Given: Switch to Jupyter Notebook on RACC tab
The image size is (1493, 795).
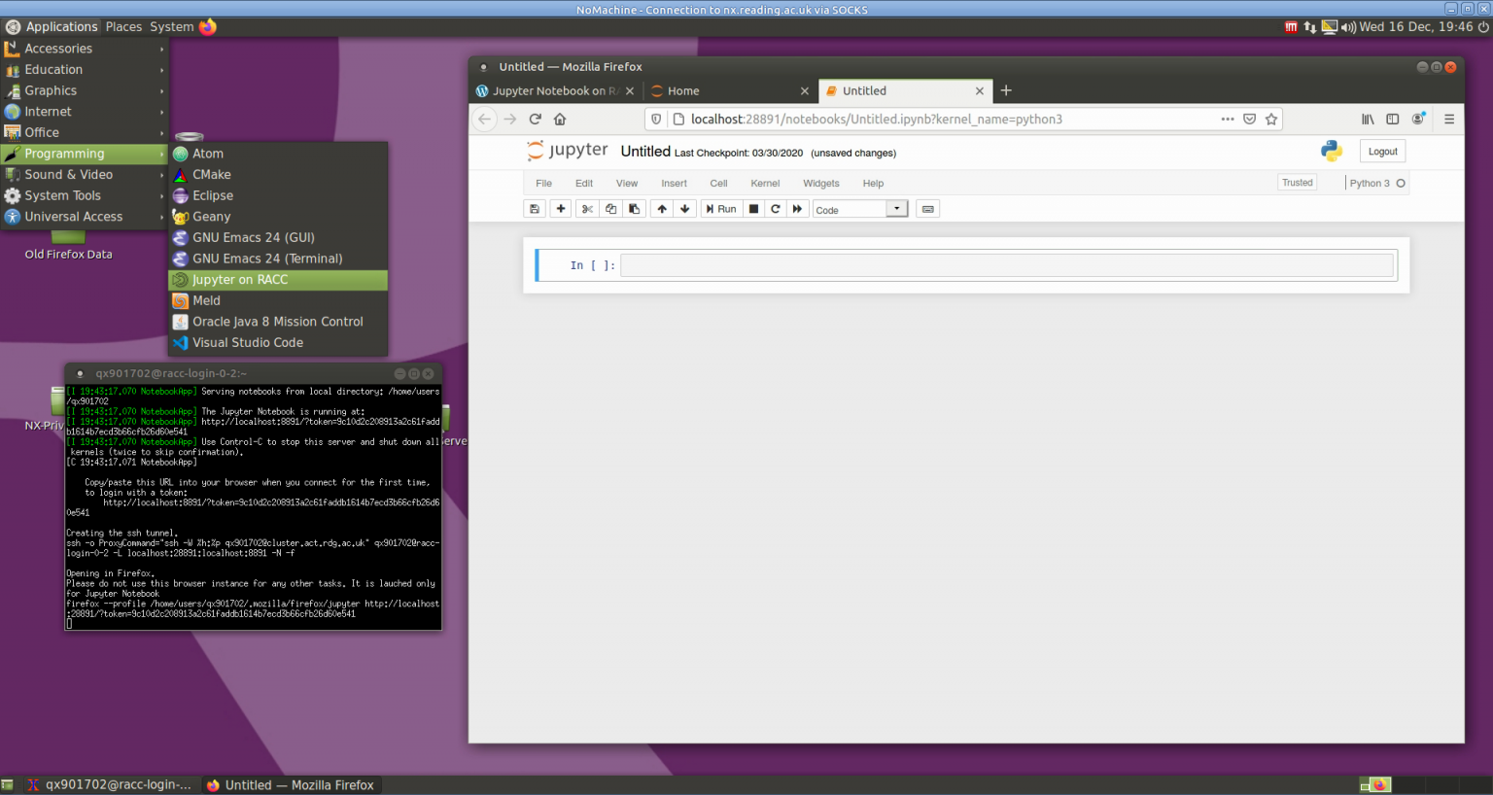Looking at the screenshot, I should coord(555,90).
